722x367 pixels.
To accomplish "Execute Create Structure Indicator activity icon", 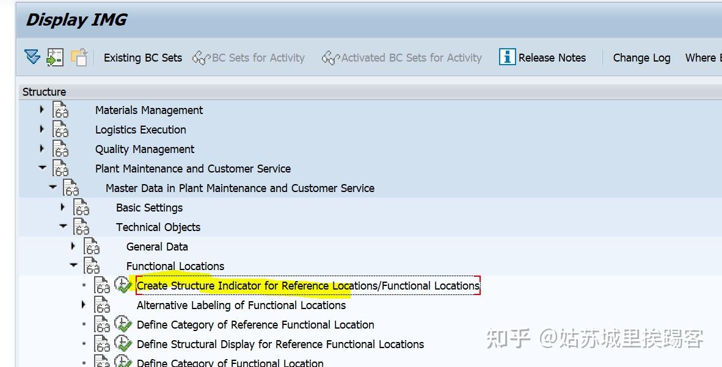I will 123,284.
